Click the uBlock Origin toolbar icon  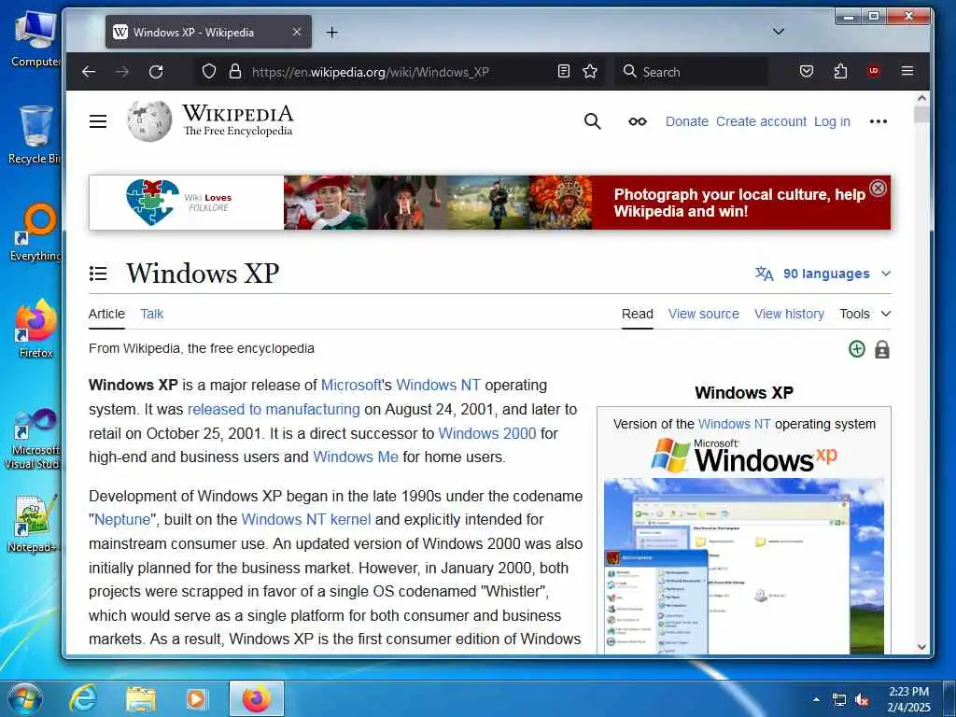pyautogui.click(x=874, y=71)
